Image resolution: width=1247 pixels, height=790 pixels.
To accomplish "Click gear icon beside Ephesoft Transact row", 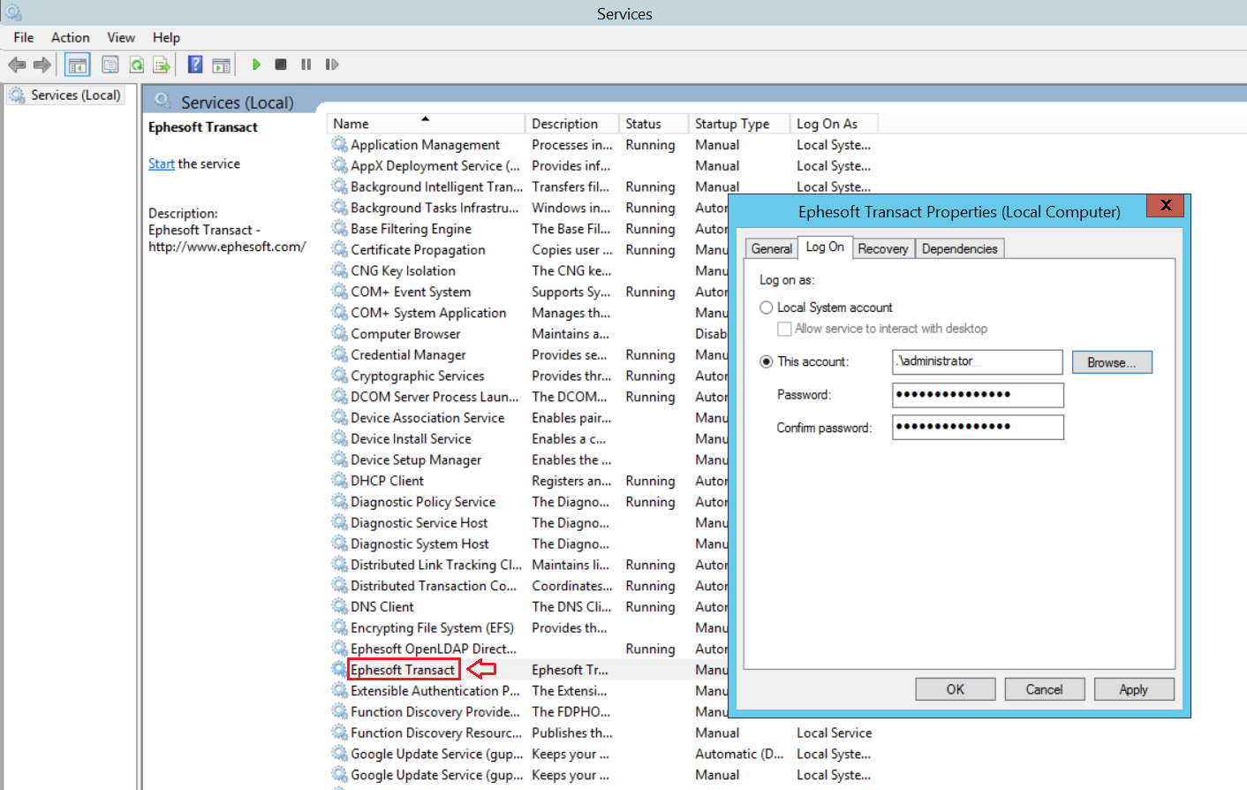I will tap(339, 669).
